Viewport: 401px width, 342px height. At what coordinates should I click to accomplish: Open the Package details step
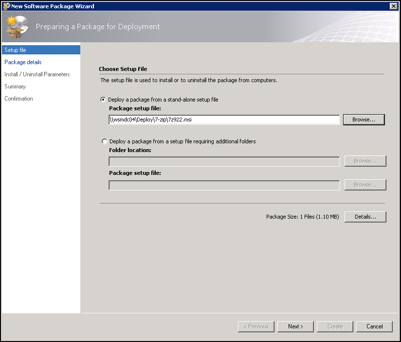(23, 62)
